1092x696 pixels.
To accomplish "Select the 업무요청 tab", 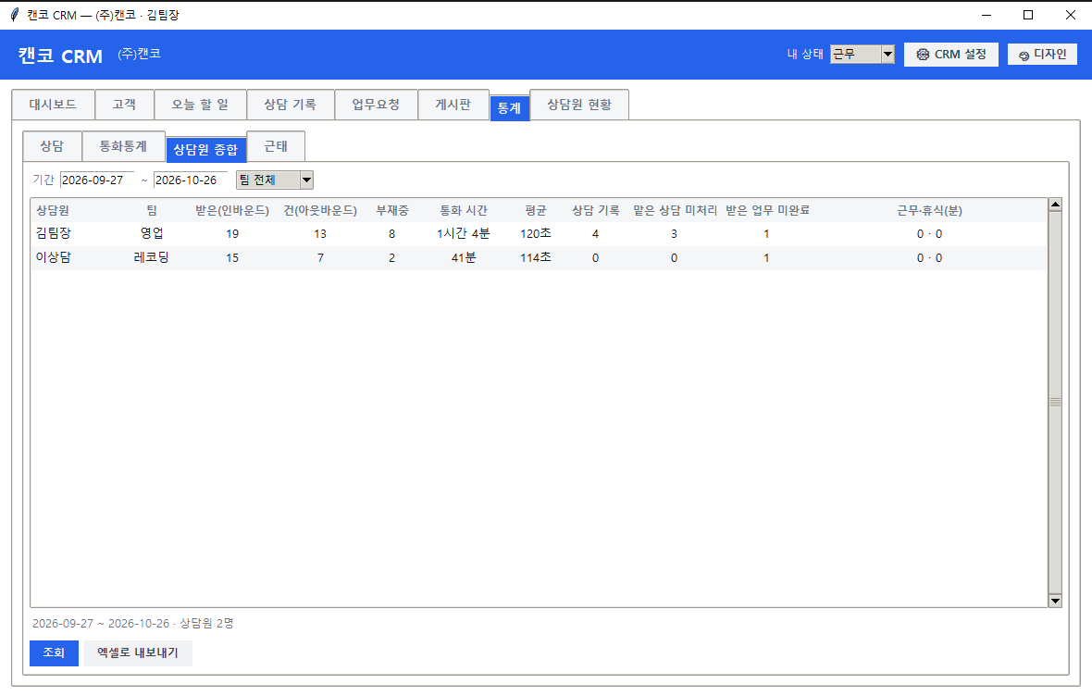I will click(x=376, y=105).
